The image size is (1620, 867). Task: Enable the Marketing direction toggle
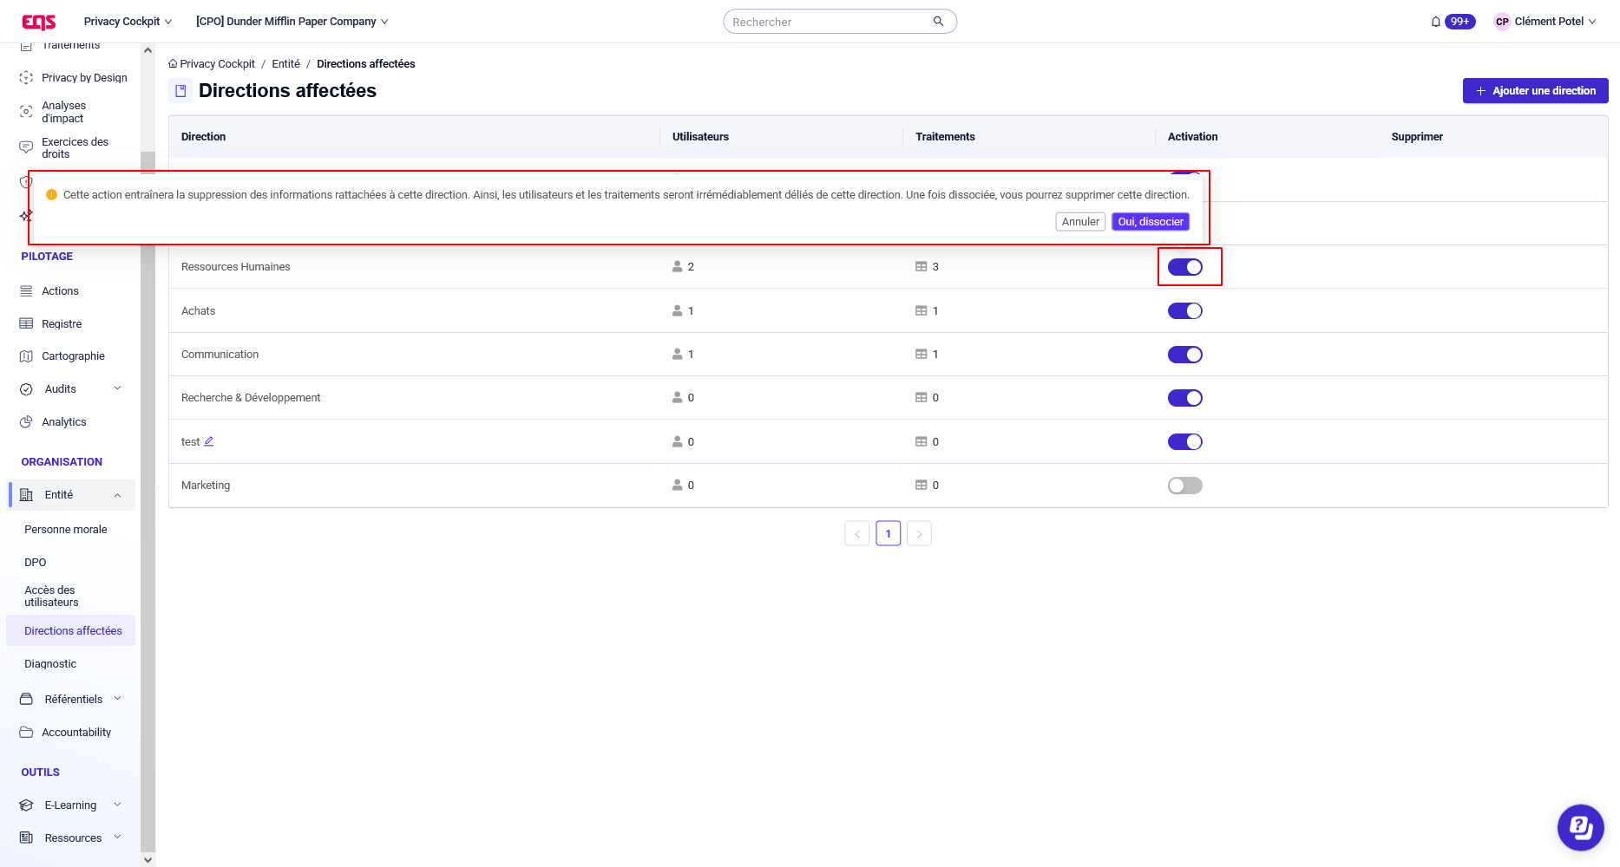point(1185,486)
